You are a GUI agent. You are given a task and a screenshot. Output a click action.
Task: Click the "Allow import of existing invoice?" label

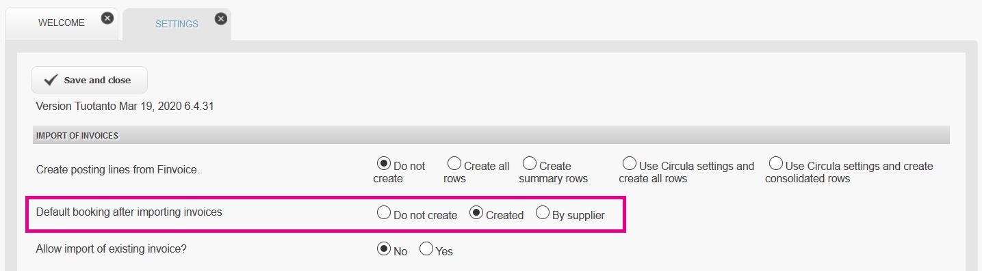click(111, 249)
